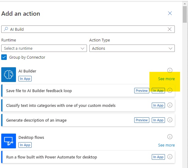
Task: Open the Select a runtime dropdown
Action: coord(44,48)
